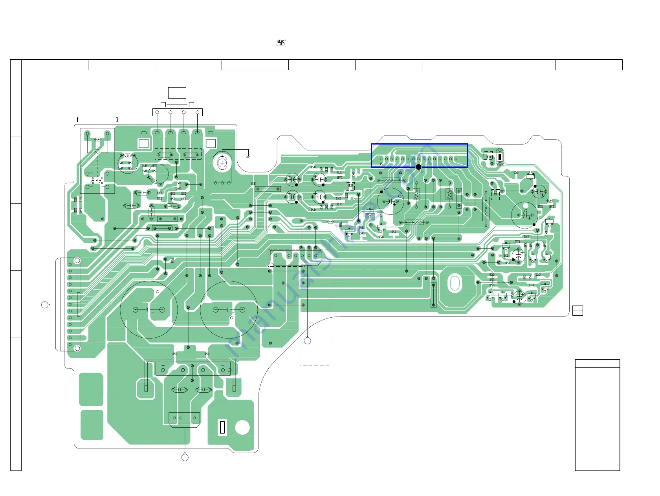Click the blue circle marker inside the dashed rectangle
The height and width of the screenshot is (496, 660).
pos(308,341)
